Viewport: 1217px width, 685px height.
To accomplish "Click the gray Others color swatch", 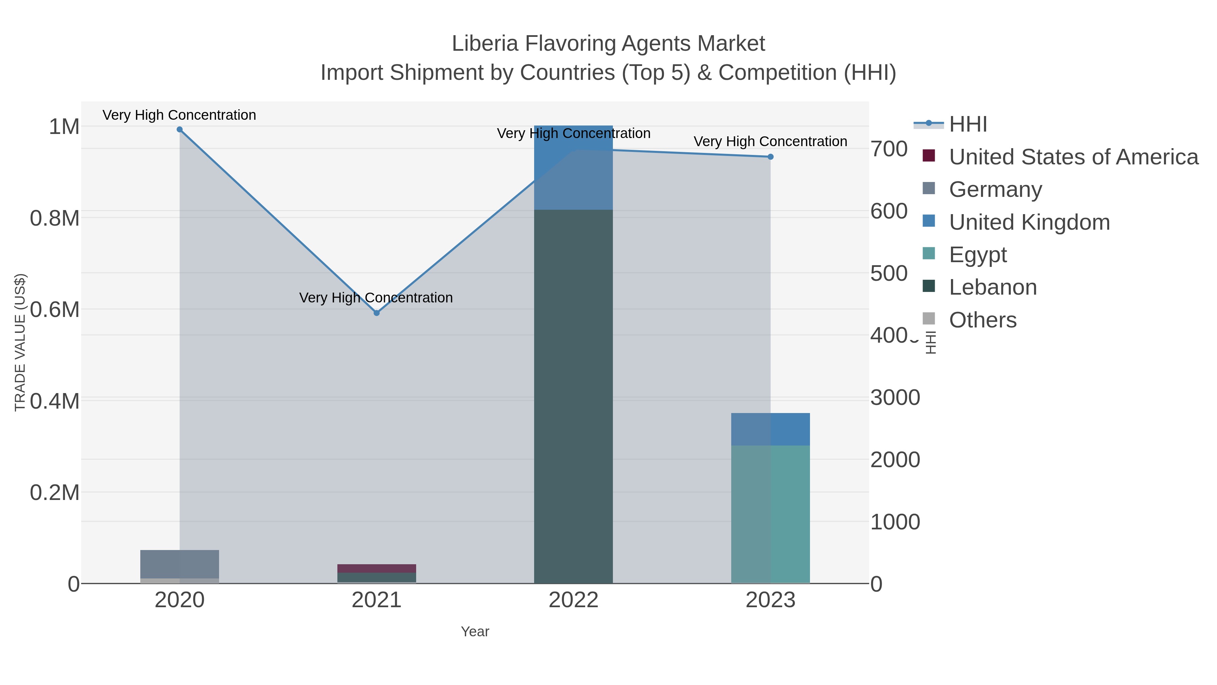I will (x=929, y=319).
